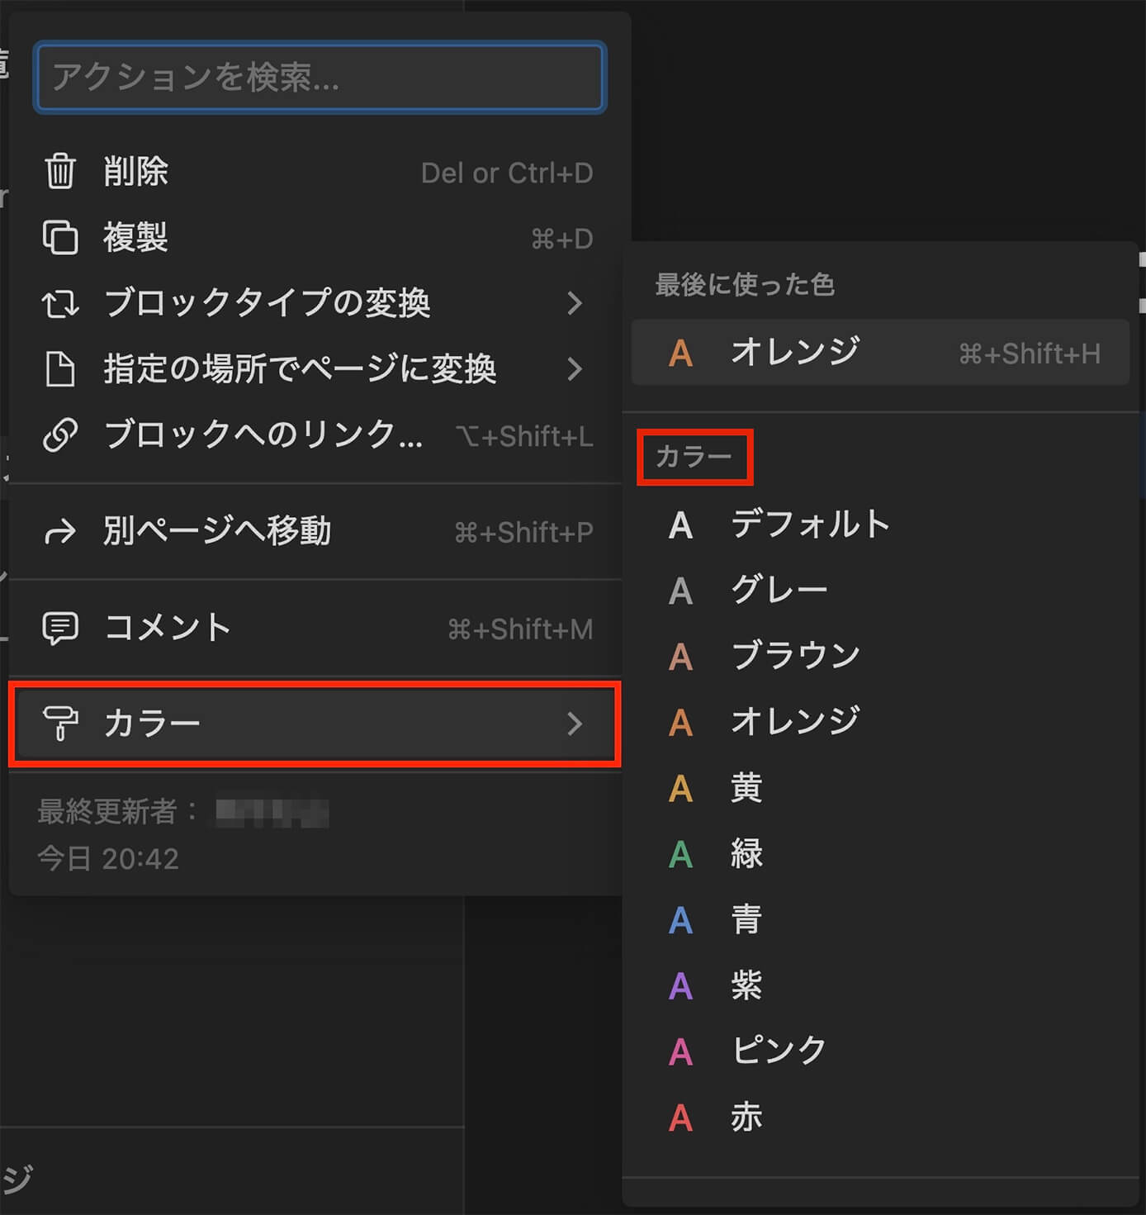Open the カラー submenu chevron

click(575, 724)
